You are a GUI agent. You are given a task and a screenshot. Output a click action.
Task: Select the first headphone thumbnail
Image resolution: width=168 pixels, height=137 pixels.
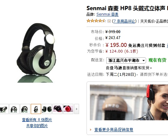[x=4, y=109]
